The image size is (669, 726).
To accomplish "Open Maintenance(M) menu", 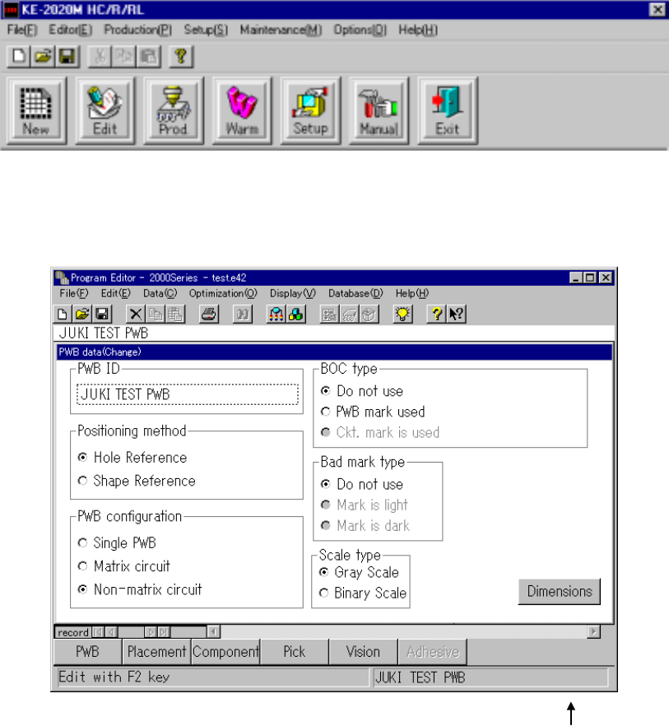I will [x=281, y=30].
